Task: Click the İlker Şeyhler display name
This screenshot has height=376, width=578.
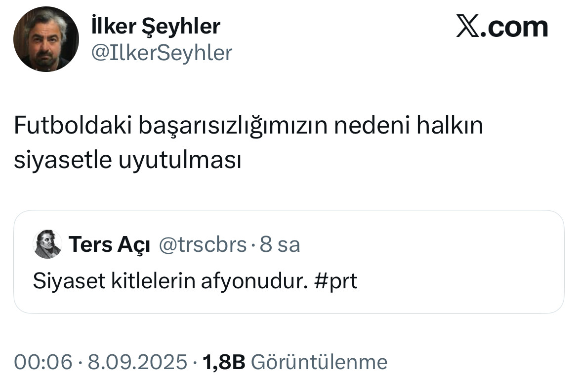Action: pos(156,26)
